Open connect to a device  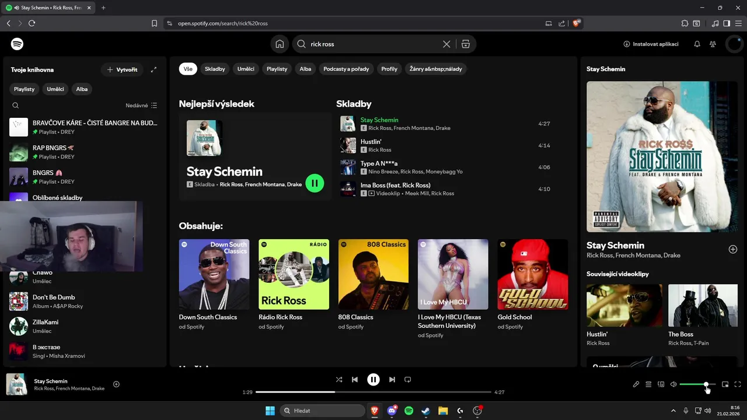coord(661,384)
